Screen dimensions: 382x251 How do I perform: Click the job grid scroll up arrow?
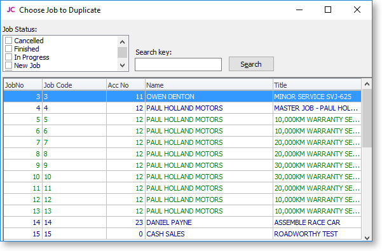click(367, 85)
